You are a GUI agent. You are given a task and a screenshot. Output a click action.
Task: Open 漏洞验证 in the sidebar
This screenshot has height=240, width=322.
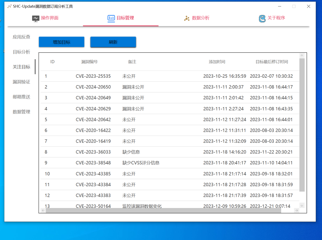pyautogui.click(x=21, y=82)
